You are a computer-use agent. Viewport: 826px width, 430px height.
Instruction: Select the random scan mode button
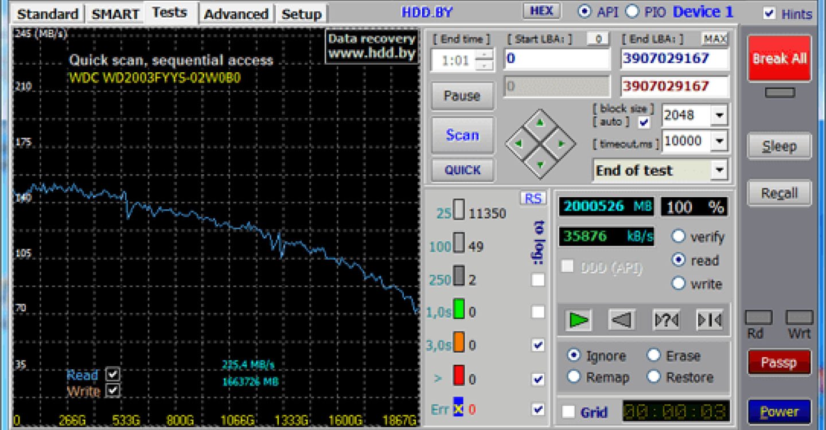pyautogui.click(x=666, y=319)
